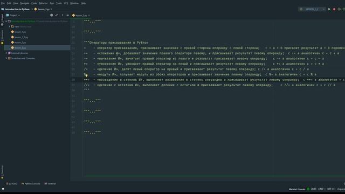This screenshot has height=194, width=345.
Task: Click the venv folder icon
Action: (x=12, y=26)
